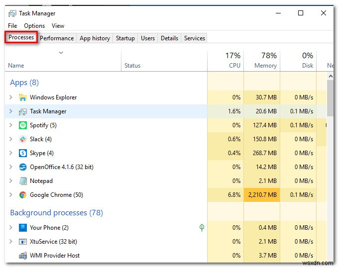Sort by the Status column header

[x=164, y=61]
